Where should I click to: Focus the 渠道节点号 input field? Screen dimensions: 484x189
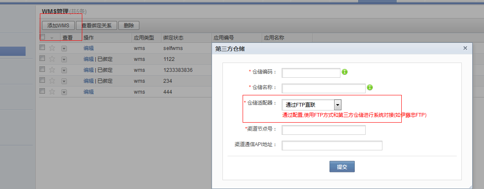pos(323,130)
